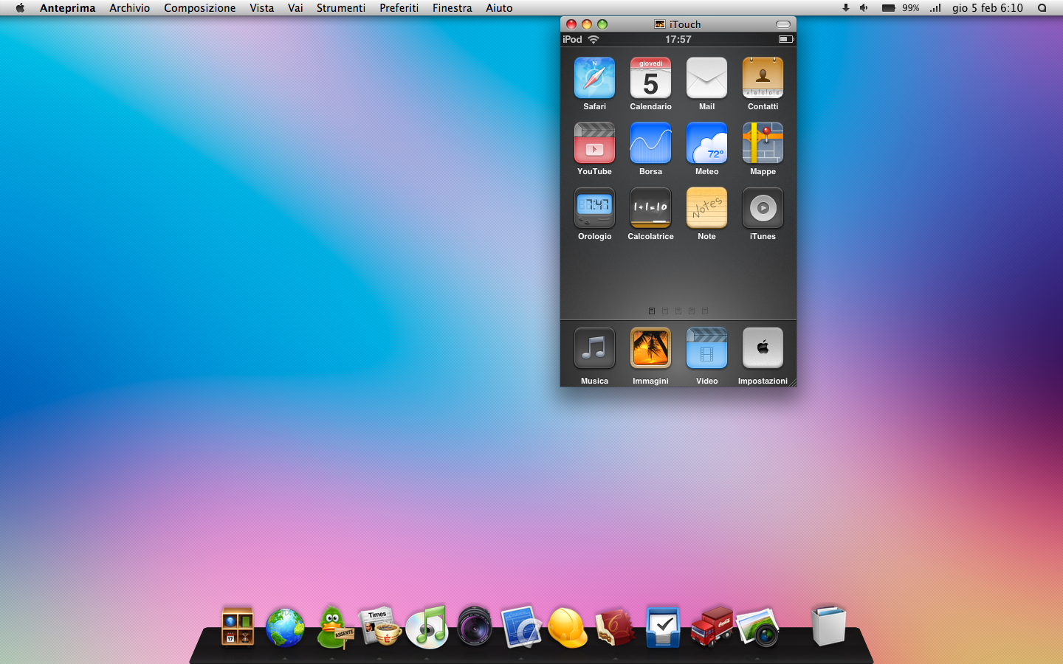Click the signal strength bars icon
The height and width of the screenshot is (664, 1063).
[x=935, y=8]
